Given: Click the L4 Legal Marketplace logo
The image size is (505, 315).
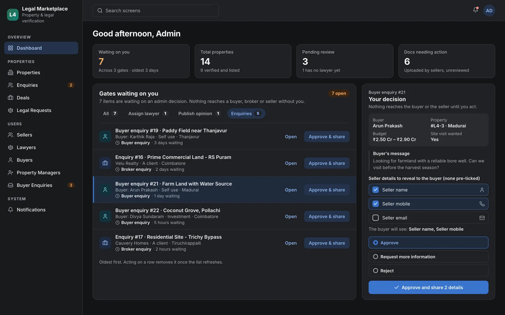Looking at the screenshot, I should click(13, 15).
